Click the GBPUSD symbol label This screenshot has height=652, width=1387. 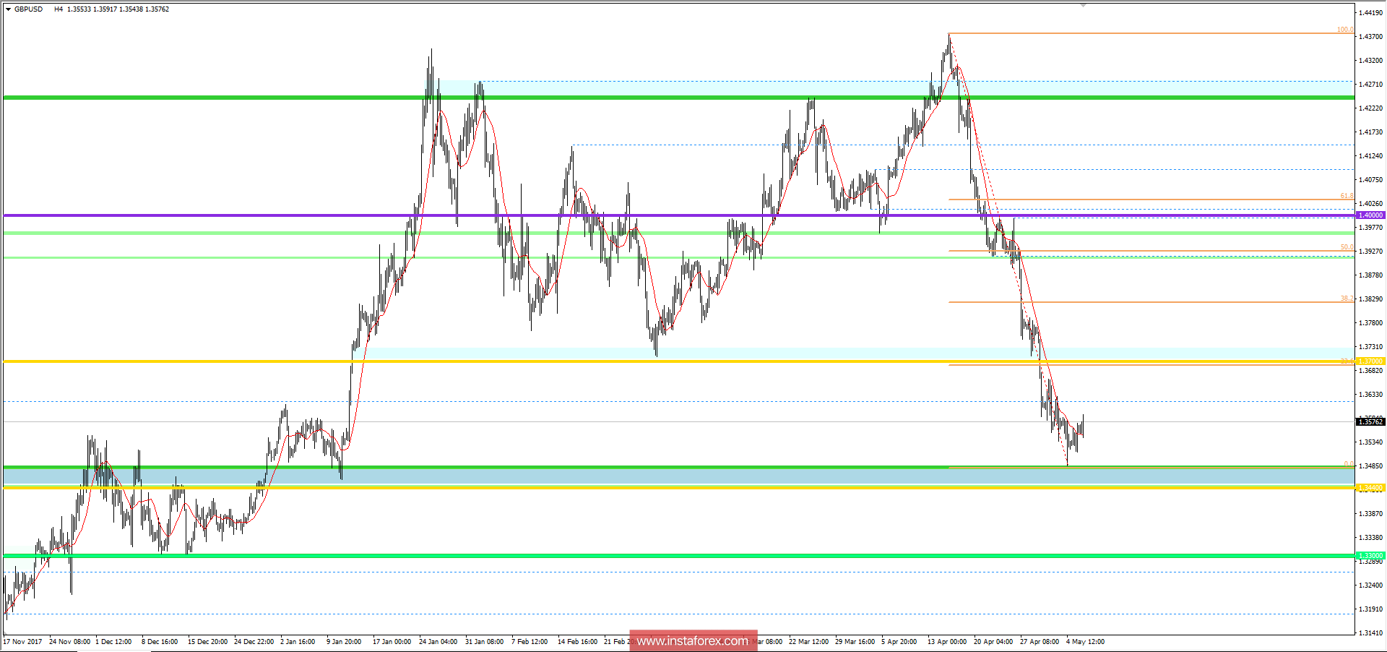(28, 9)
